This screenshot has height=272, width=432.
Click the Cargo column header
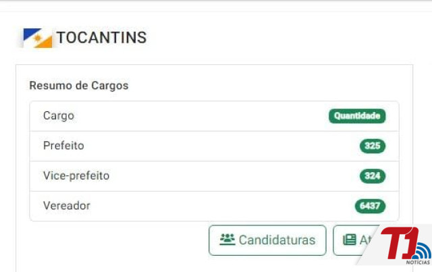click(x=59, y=116)
